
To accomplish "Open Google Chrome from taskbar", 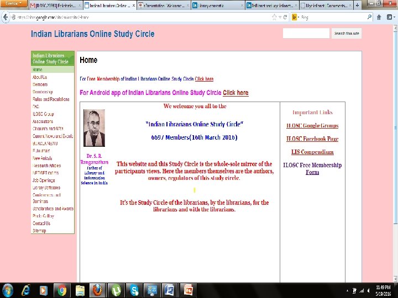I will click(x=62, y=291).
